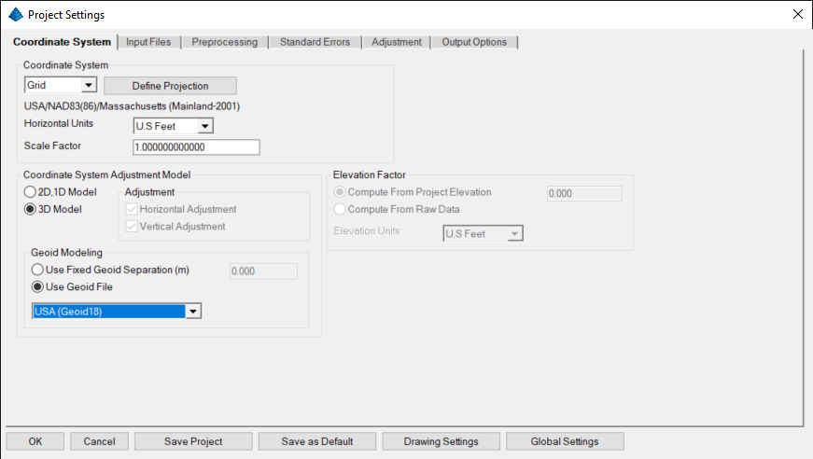
Task: Open the Output Options tab
Action: 474,42
